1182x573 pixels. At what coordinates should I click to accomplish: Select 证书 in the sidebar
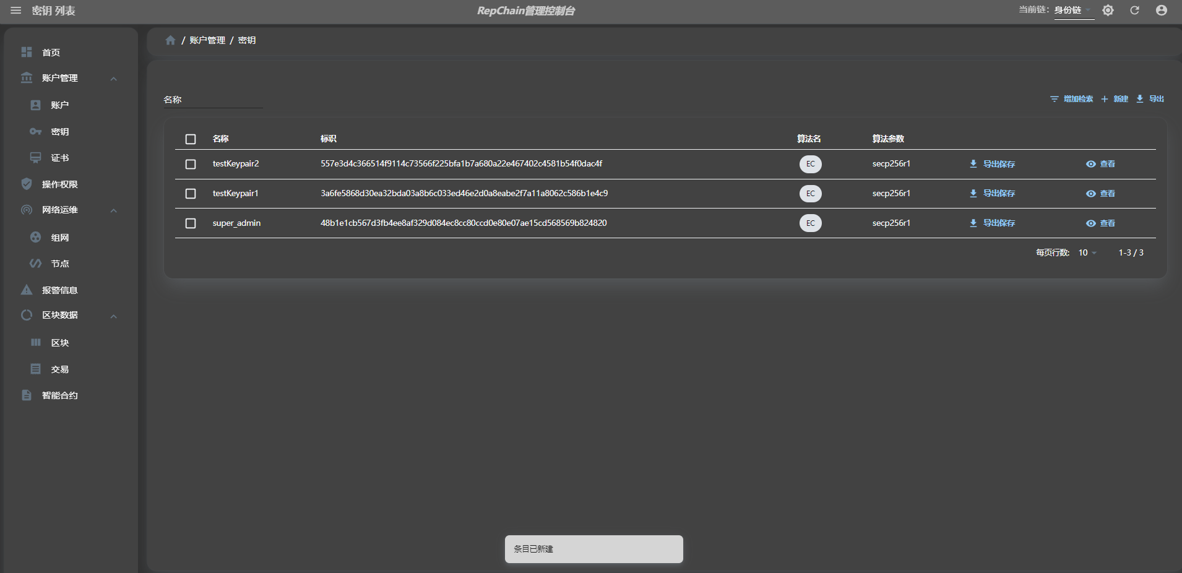click(x=59, y=158)
